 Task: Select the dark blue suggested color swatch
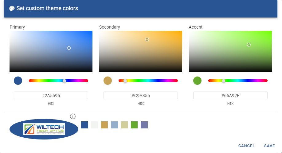click(x=84, y=125)
